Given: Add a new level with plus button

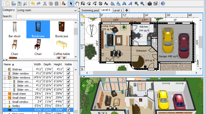Looking at the screenshot, I should tap(127, 10).
